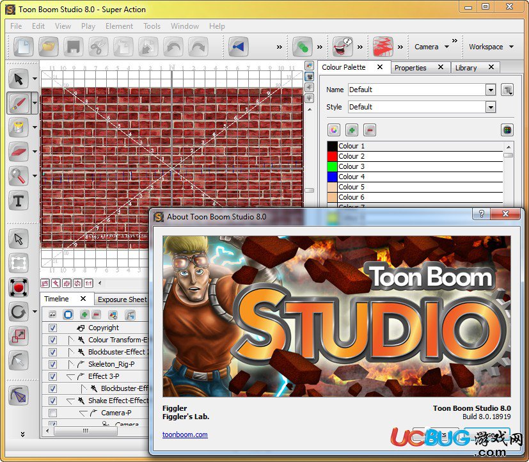Enable the Camera-P layer checkbox

pos(52,413)
